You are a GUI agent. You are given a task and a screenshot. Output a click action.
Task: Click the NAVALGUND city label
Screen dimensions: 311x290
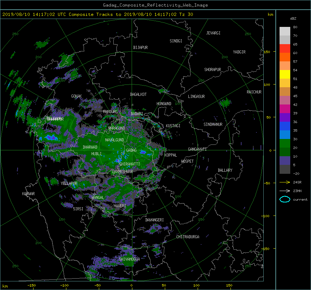click(x=114, y=140)
